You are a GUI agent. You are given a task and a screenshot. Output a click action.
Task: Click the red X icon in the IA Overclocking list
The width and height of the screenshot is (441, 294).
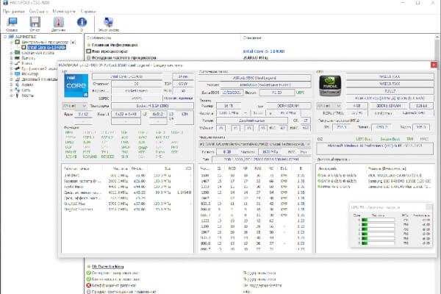pyautogui.click(x=89, y=285)
